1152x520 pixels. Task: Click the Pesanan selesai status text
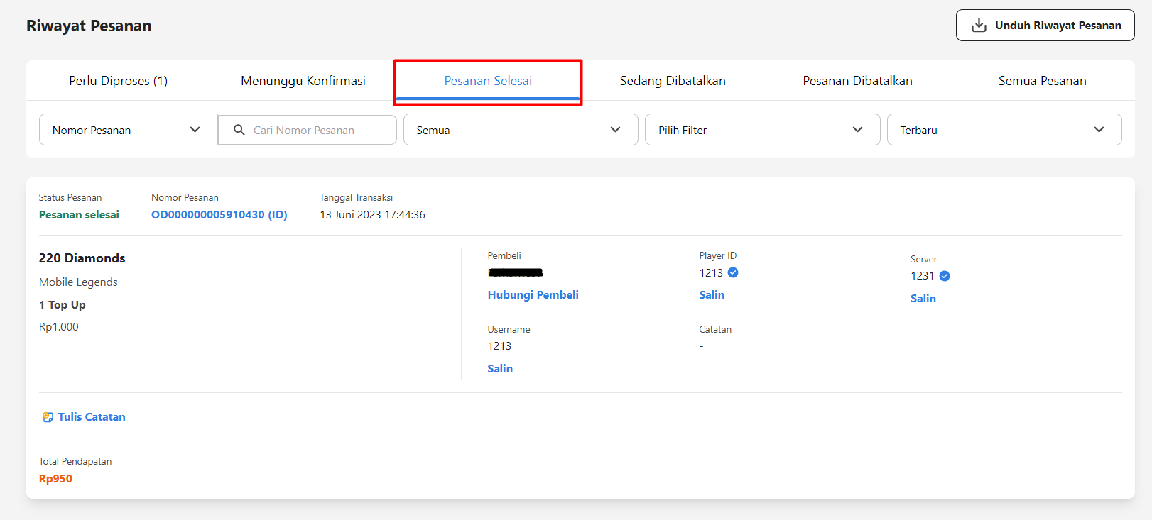(79, 215)
